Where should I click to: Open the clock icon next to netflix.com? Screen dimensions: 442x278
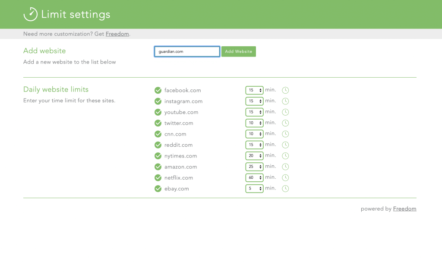(285, 177)
